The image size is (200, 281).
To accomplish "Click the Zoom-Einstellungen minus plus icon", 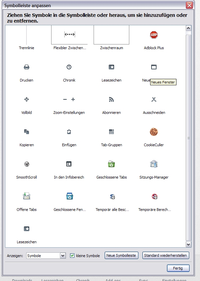I will (x=69, y=99).
